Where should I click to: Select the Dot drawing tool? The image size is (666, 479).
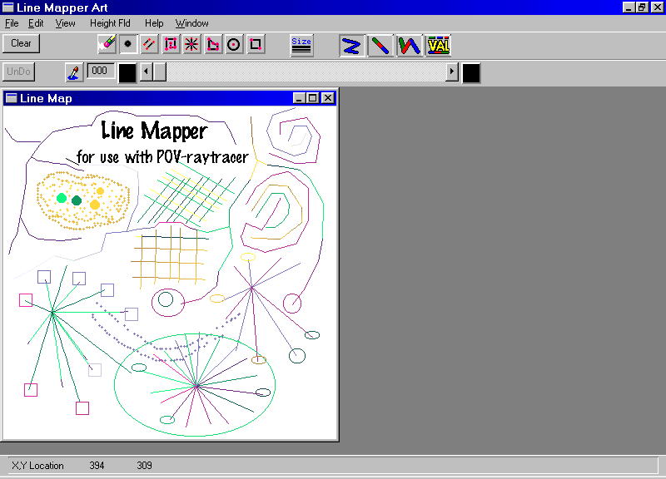128,44
